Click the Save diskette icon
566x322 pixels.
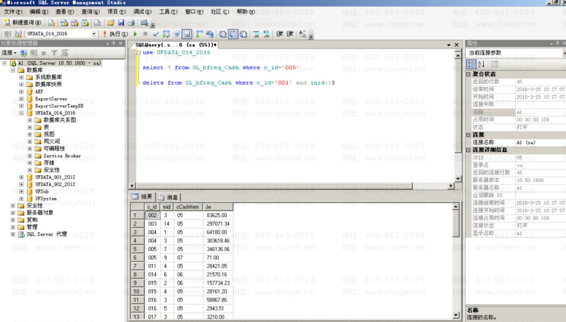click(x=121, y=23)
